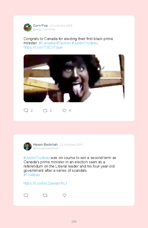148x228 pixels.
Task: Follow the t.co/iTOE2ITque link
Action: click(x=43, y=47)
